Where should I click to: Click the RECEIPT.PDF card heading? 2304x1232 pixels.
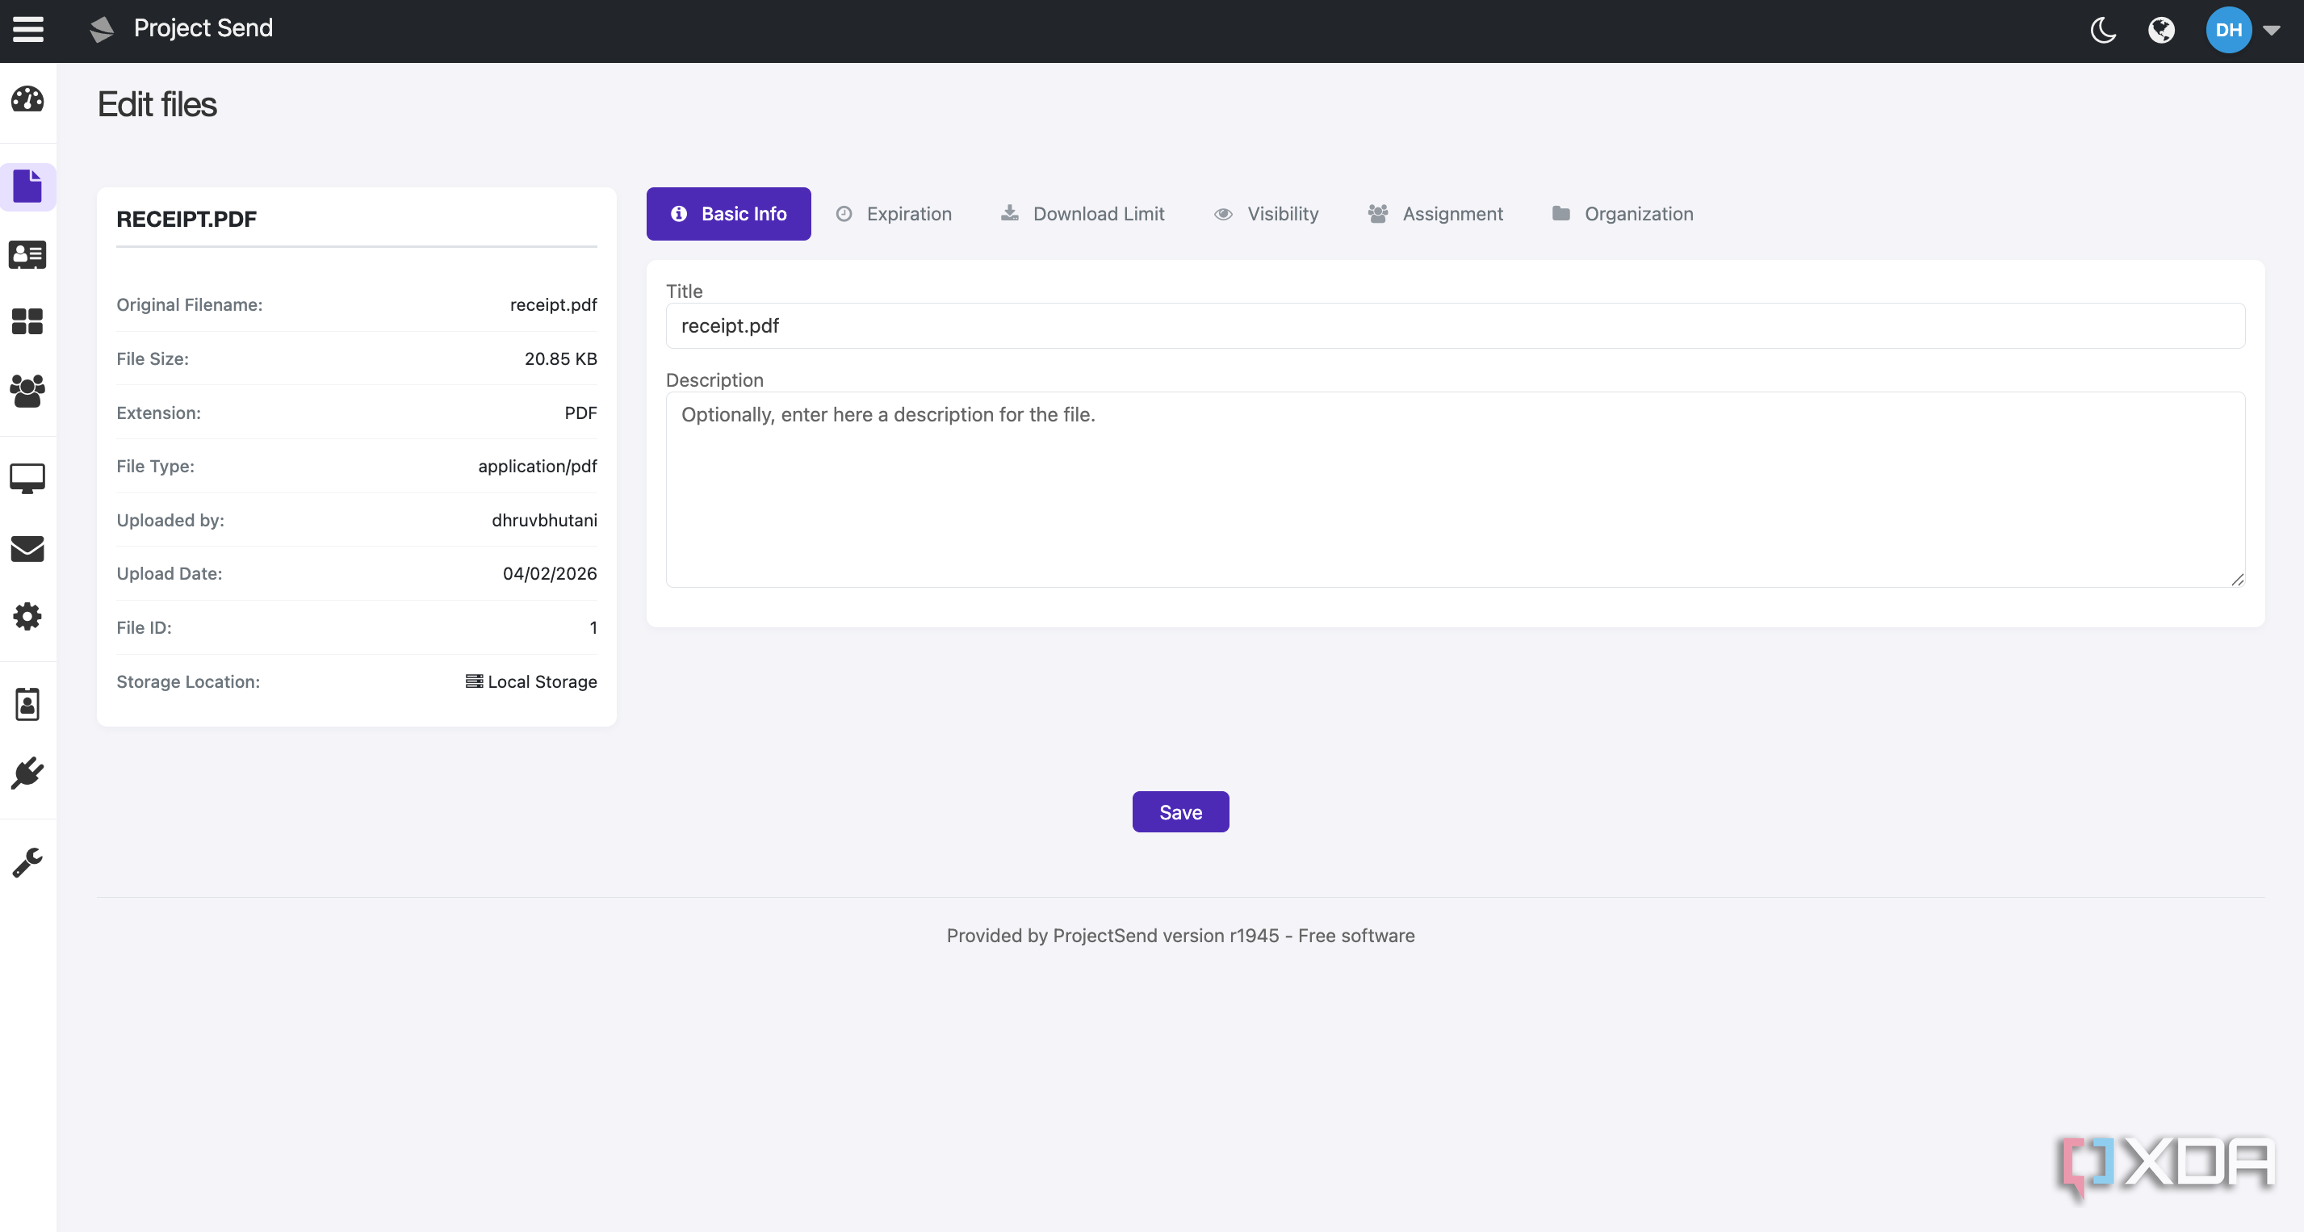click(x=187, y=220)
